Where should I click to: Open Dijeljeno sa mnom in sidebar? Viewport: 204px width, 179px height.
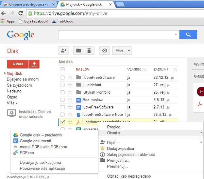pos(23,79)
